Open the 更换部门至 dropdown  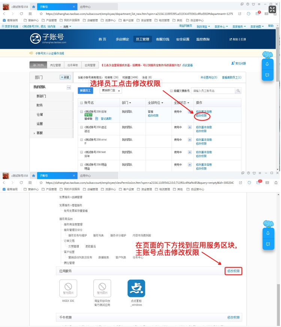coord(111,91)
